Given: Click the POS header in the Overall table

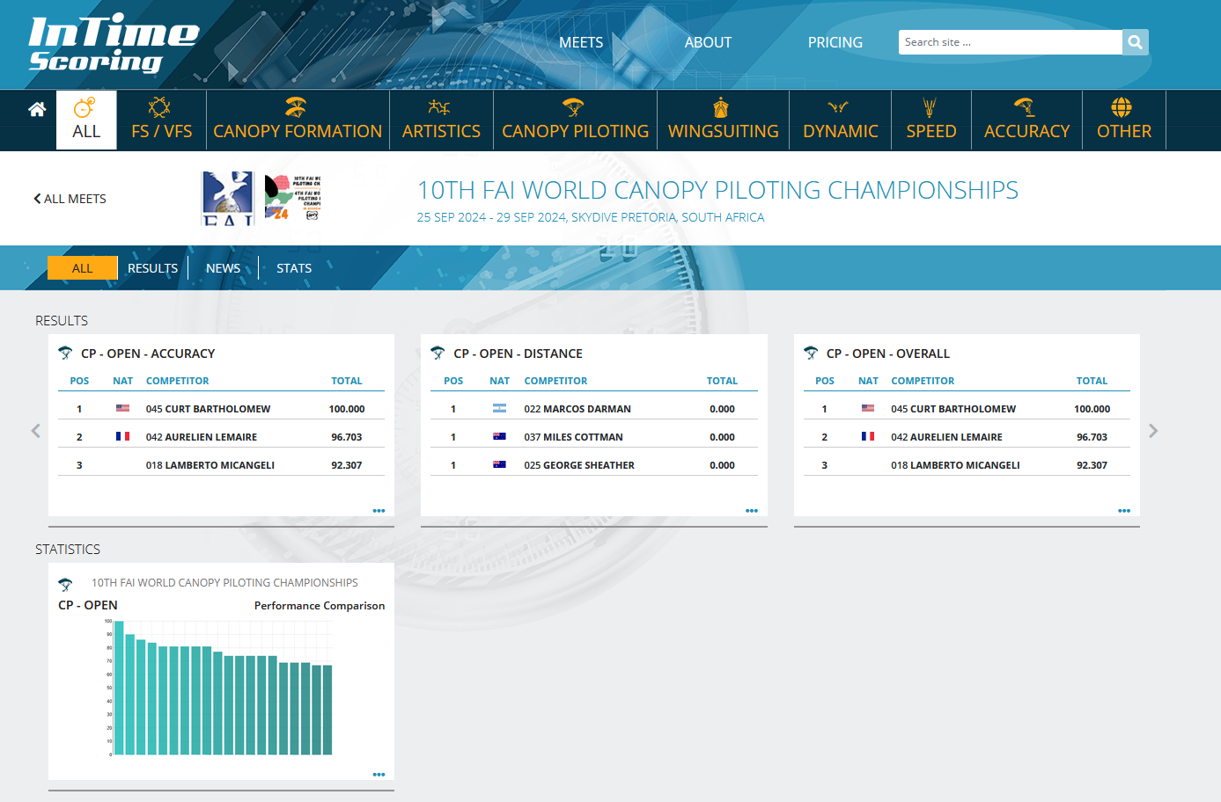Looking at the screenshot, I should coord(825,381).
